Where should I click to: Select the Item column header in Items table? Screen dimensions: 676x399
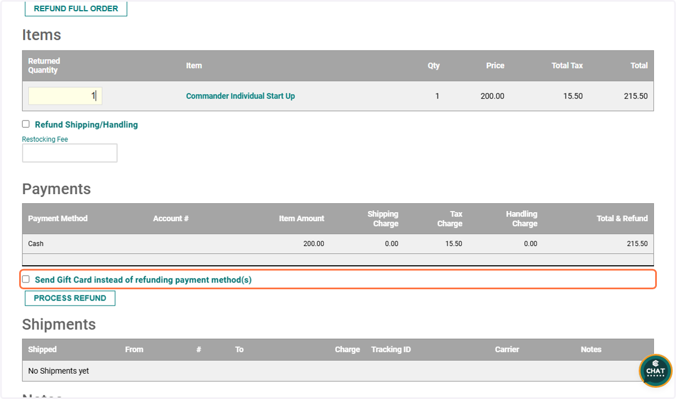(194, 66)
